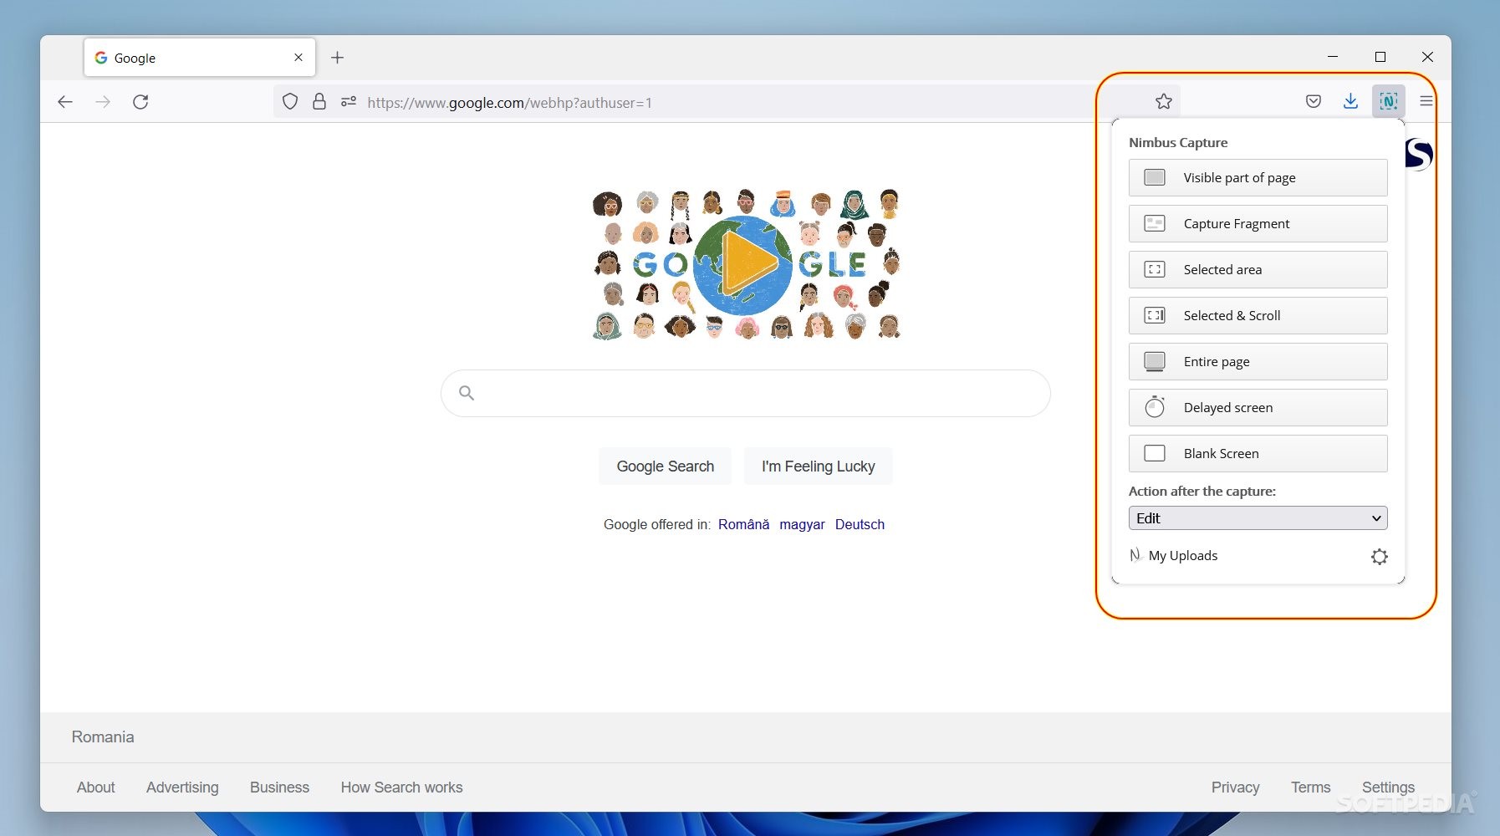Bookmark this page with the star
This screenshot has height=836, width=1500.
[1165, 102]
